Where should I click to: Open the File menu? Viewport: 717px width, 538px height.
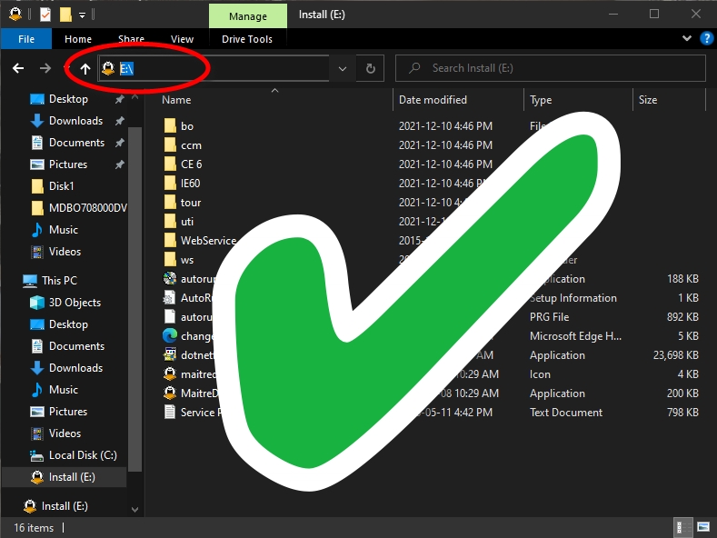click(26, 39)
